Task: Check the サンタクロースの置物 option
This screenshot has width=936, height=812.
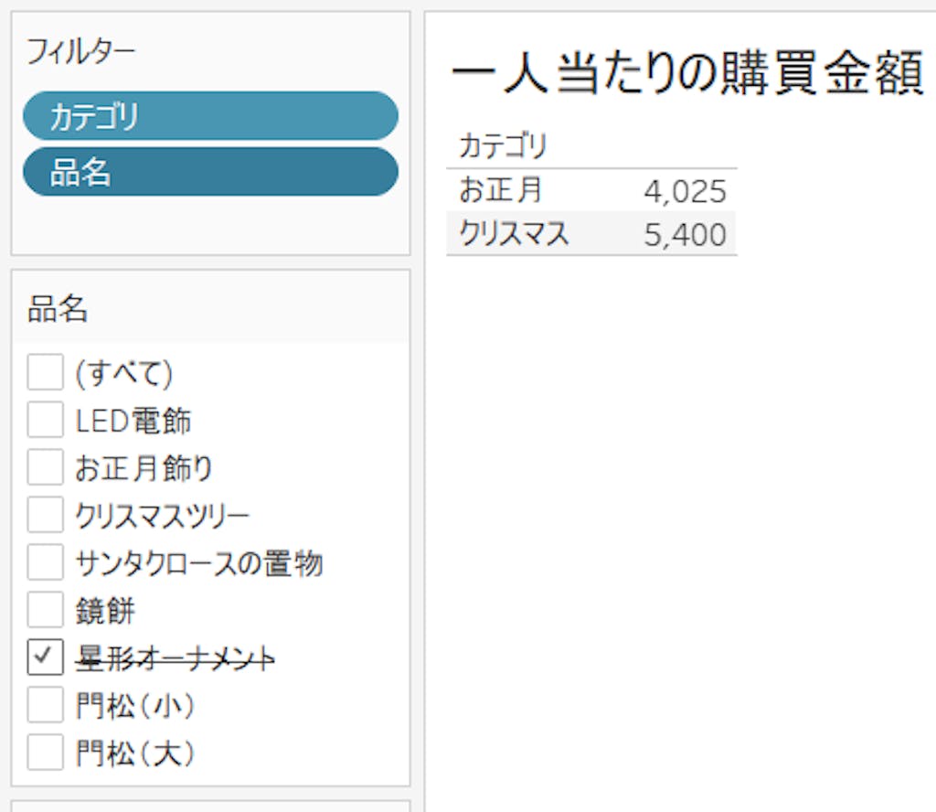Action: (45, 562)
